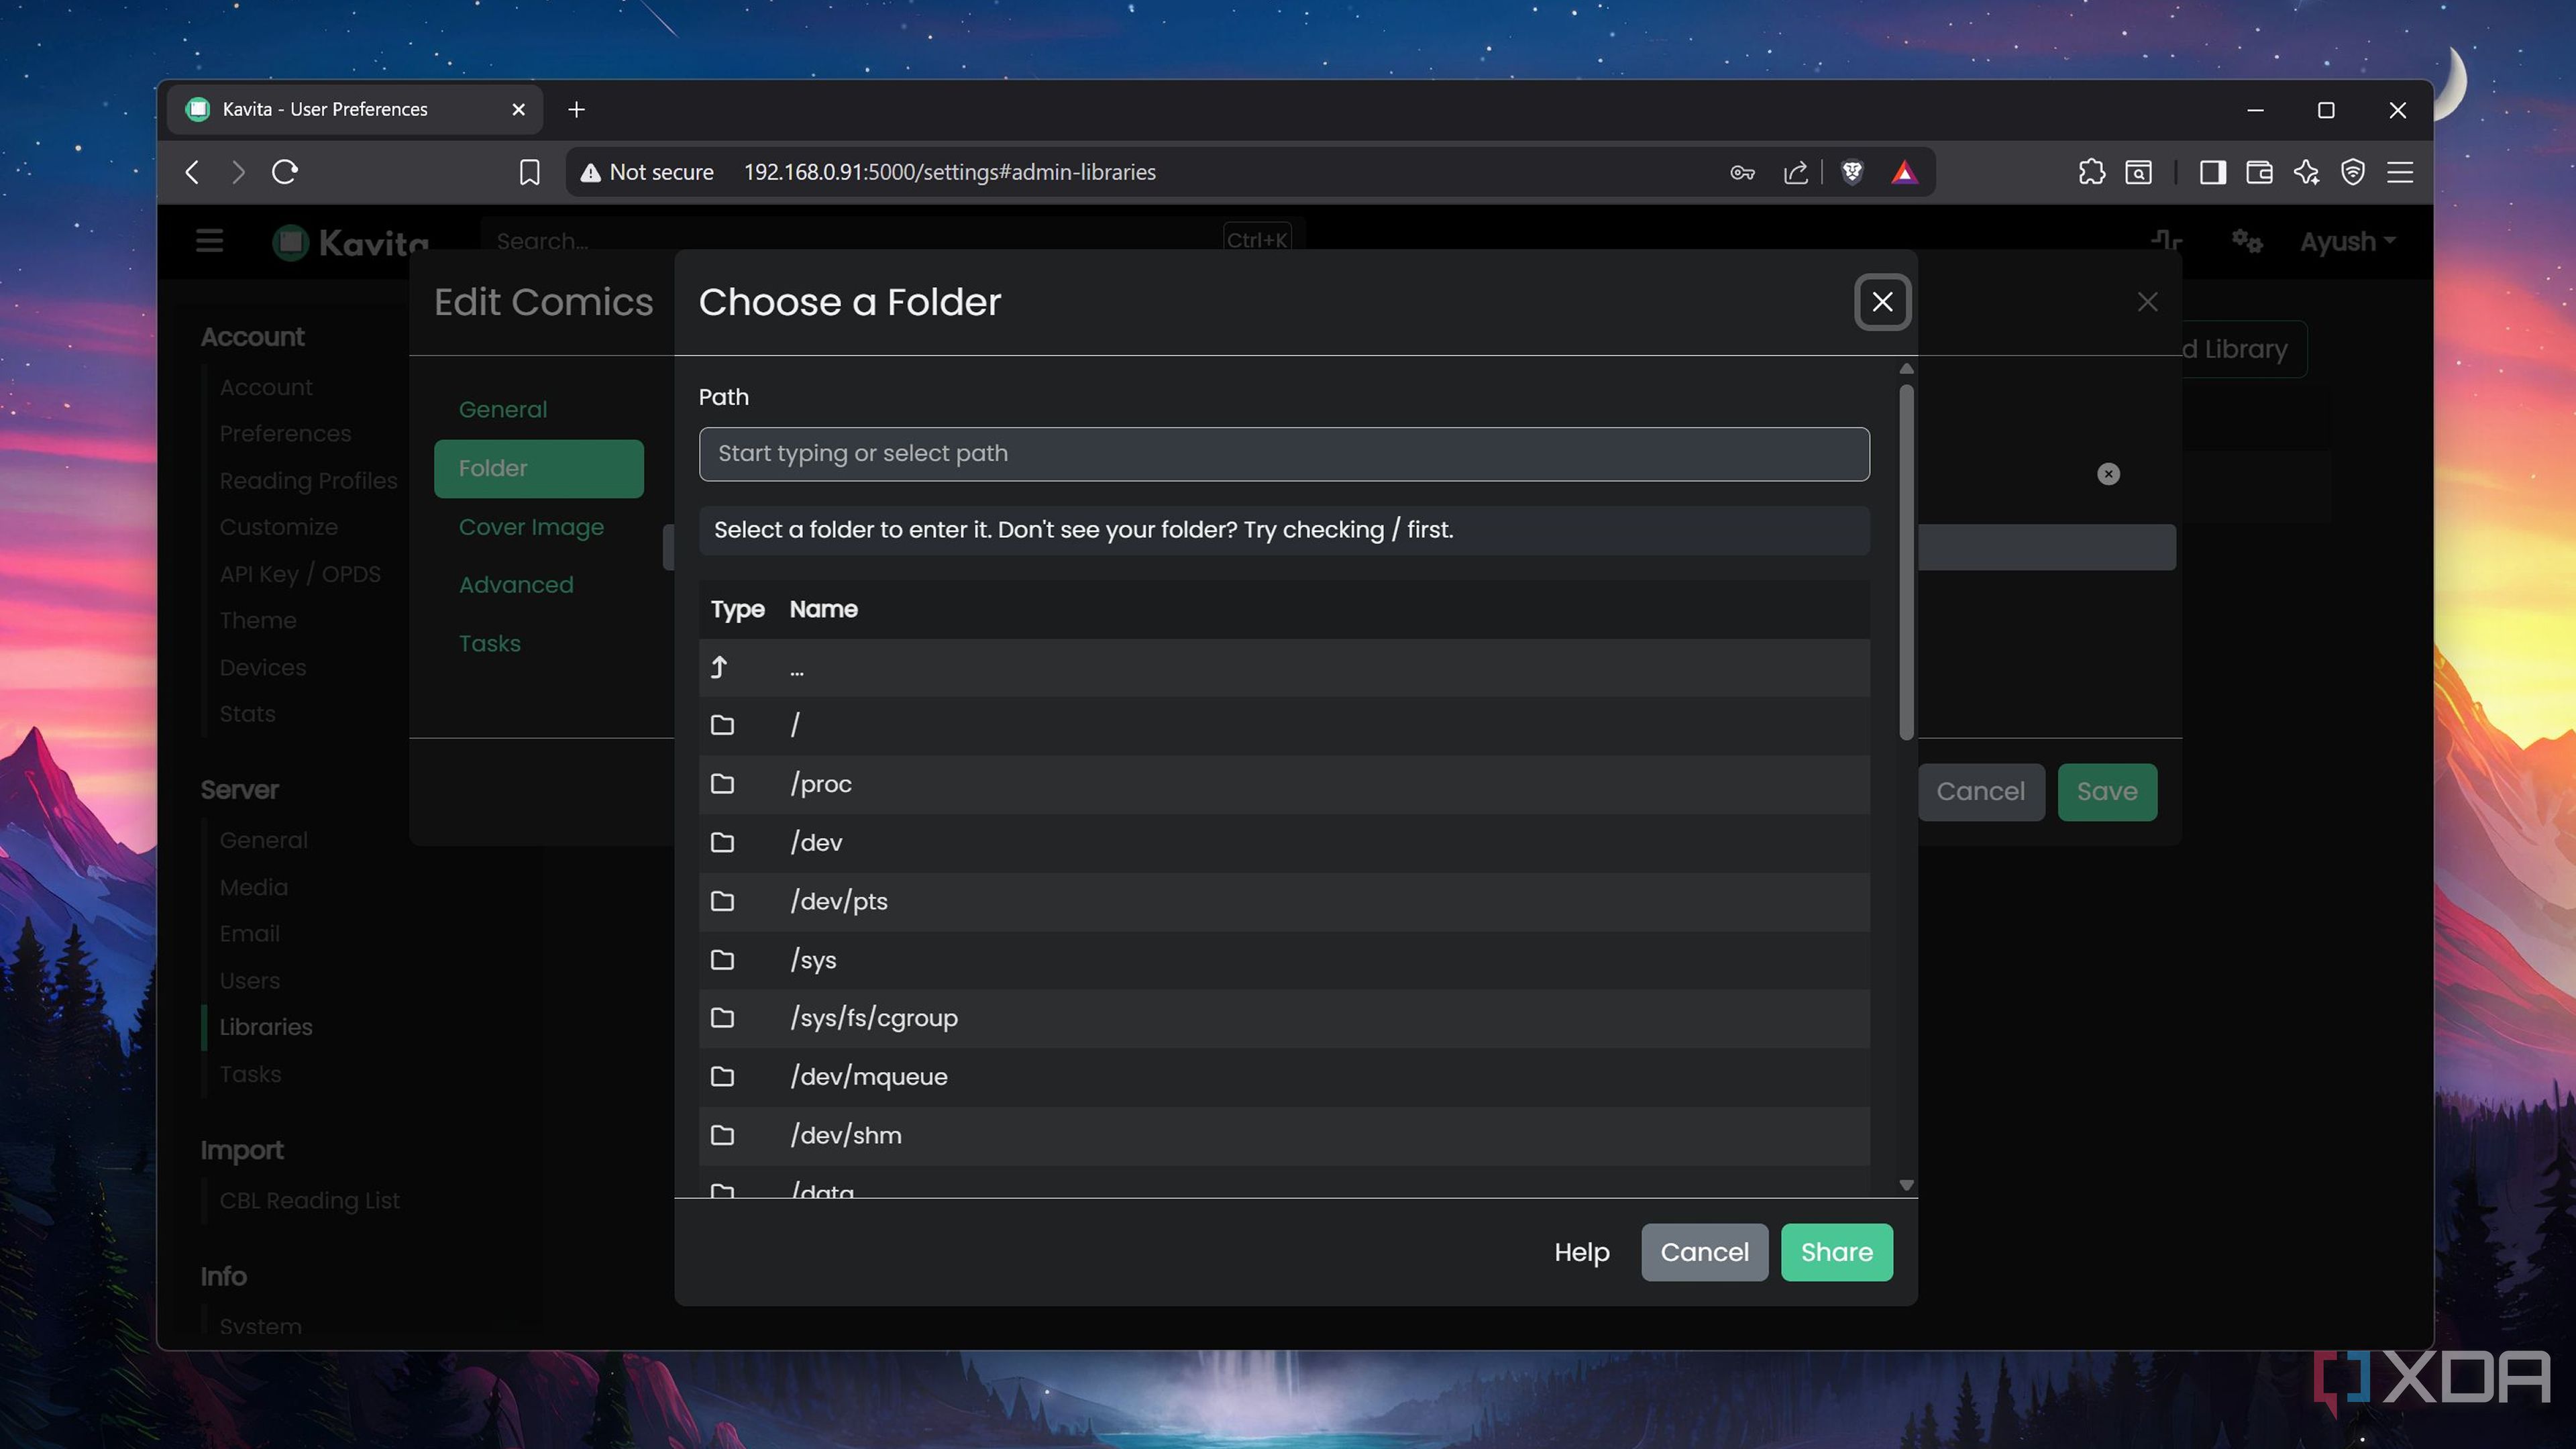Viewport: 2576px width, 1449px height.
Task: Select the Folder tab in Edit Comics
Action: click(x=539, y=468)
